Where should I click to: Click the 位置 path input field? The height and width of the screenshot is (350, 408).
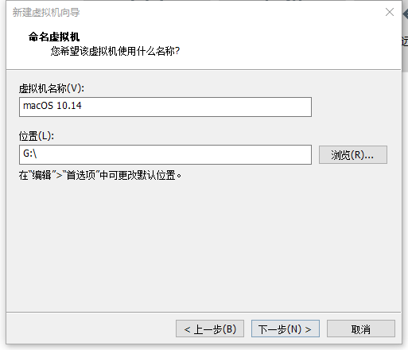[x=165, y=154]
